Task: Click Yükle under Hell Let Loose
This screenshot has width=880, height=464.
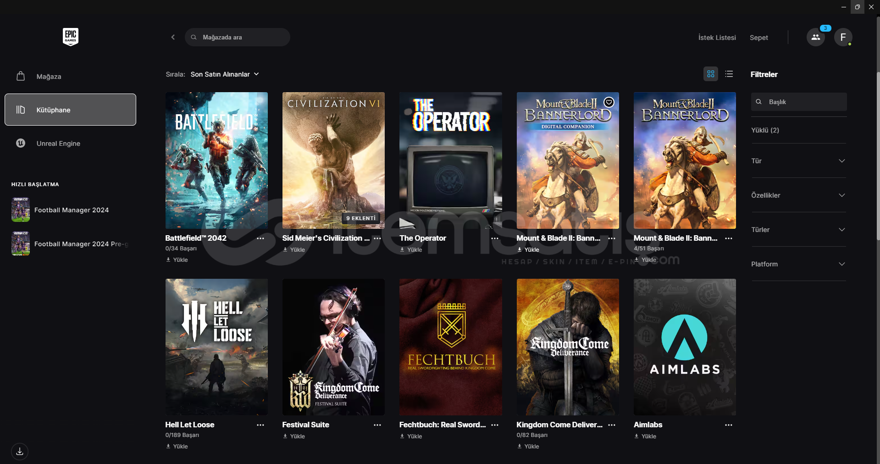Action: pos(177,447)
